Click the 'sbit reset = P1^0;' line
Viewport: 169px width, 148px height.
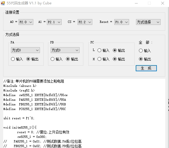click(x=19, y=118)
